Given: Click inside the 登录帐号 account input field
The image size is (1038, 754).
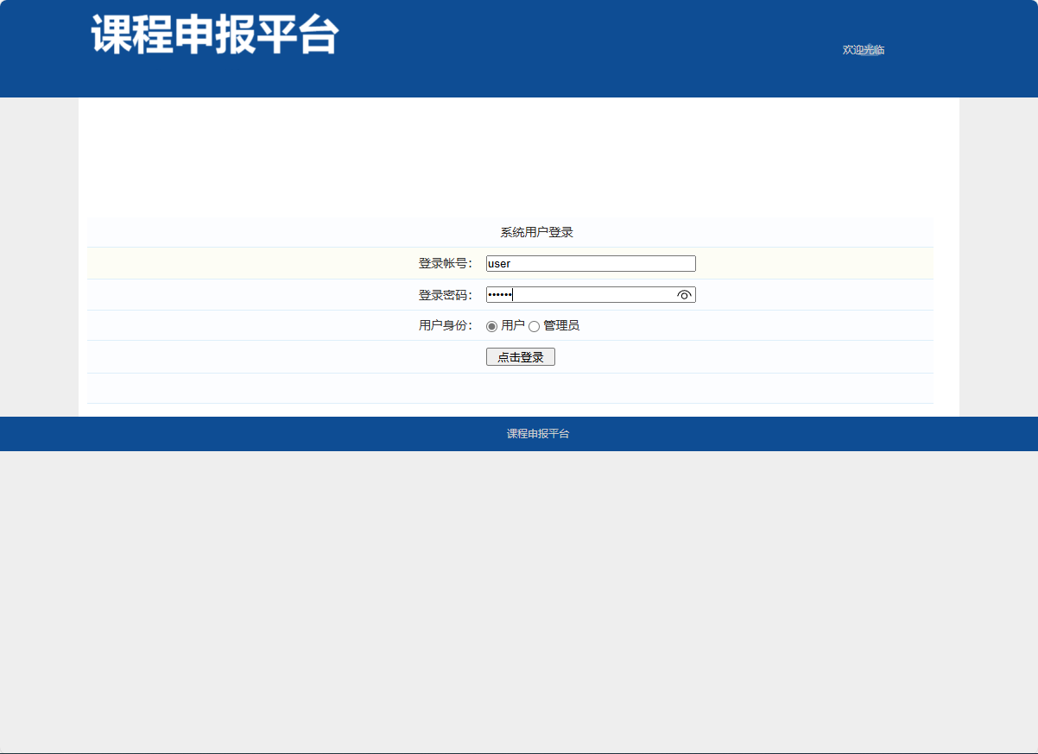Looking at the screenshot, I should (591, 263).
